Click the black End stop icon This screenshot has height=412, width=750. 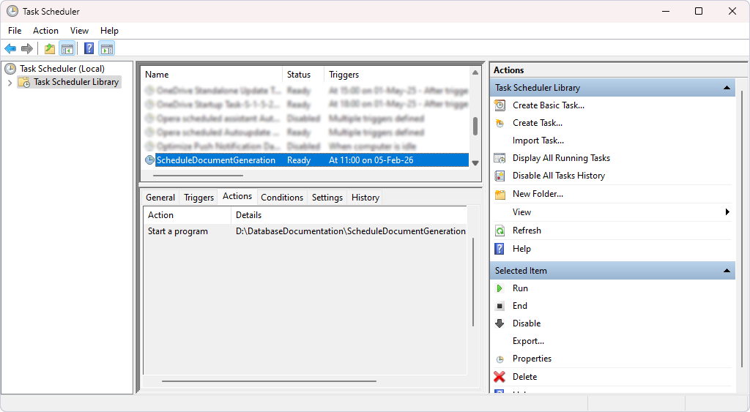tap(500, 306)
